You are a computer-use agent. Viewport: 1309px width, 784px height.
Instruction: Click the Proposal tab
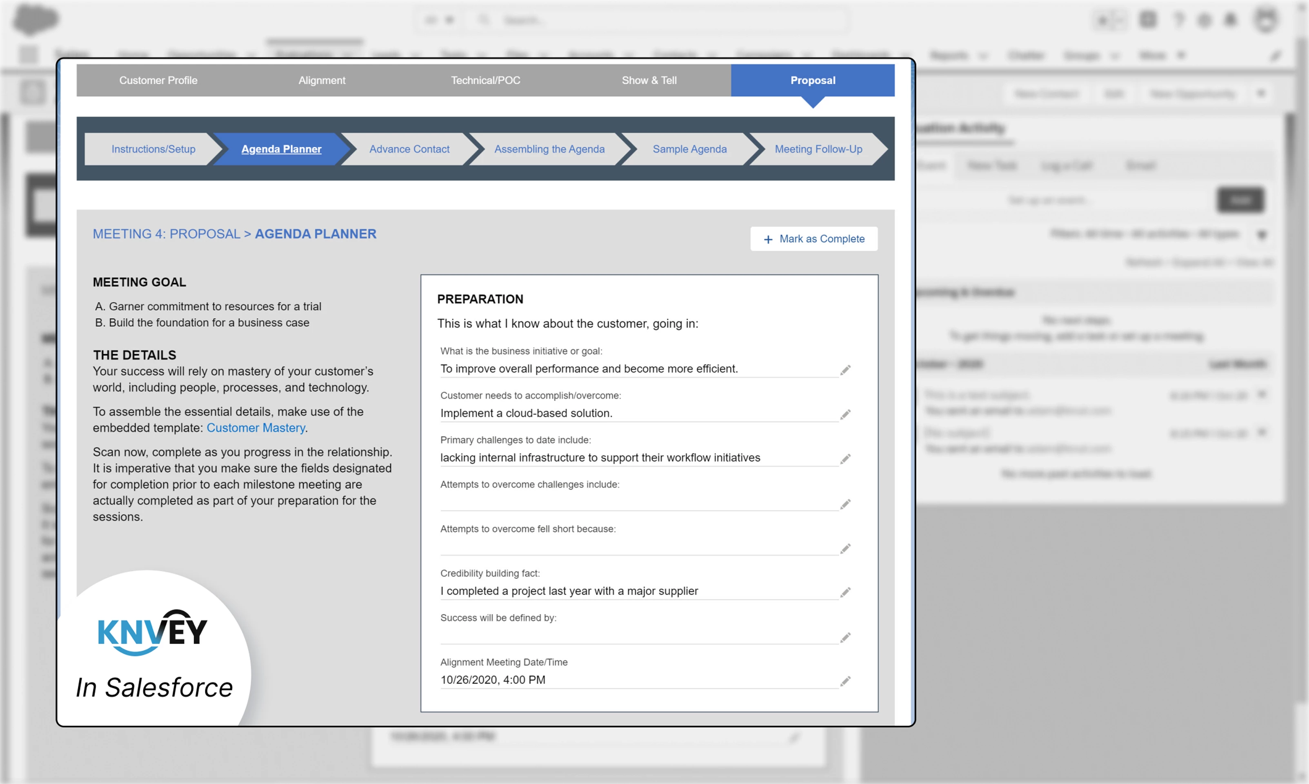[x=813, y=80]
